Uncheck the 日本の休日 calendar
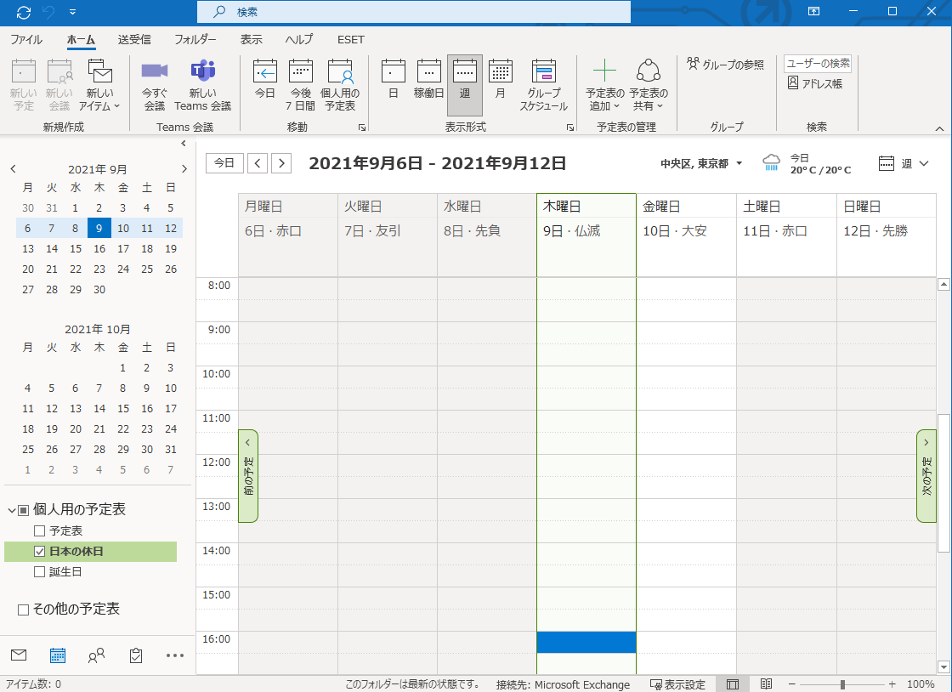The image size is (952, 692). [x=39, y=552]
